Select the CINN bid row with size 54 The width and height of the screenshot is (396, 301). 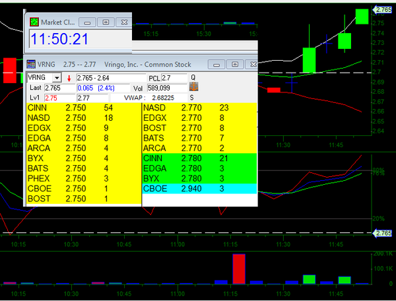tap(83, 107)
